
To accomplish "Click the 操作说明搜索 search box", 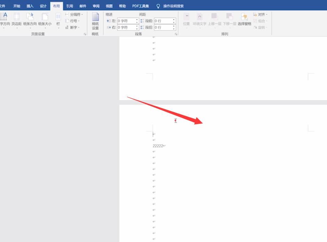I will tap(174, 6).
